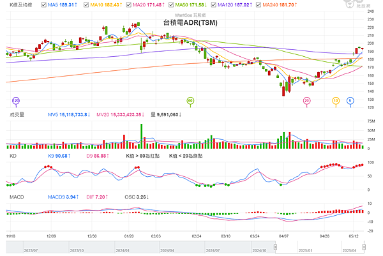The image size is (383, 256).
Task: Click the MACD section label
Action: [x=17, y=197]
